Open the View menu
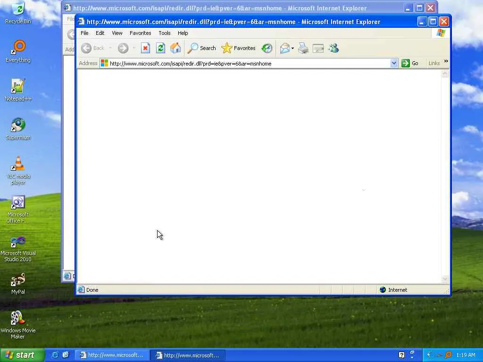Viewport: 483px width, 362px height. tap(117, 33)
